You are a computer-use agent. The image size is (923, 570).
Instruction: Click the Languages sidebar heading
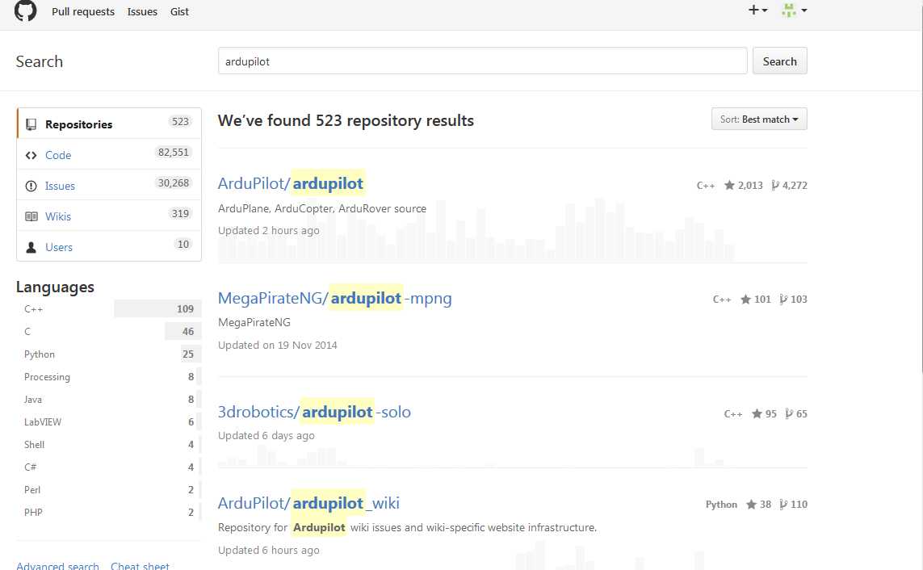(56, 287)
